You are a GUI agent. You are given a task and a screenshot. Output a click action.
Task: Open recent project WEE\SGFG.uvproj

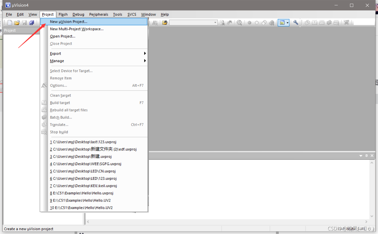(94, 164)
